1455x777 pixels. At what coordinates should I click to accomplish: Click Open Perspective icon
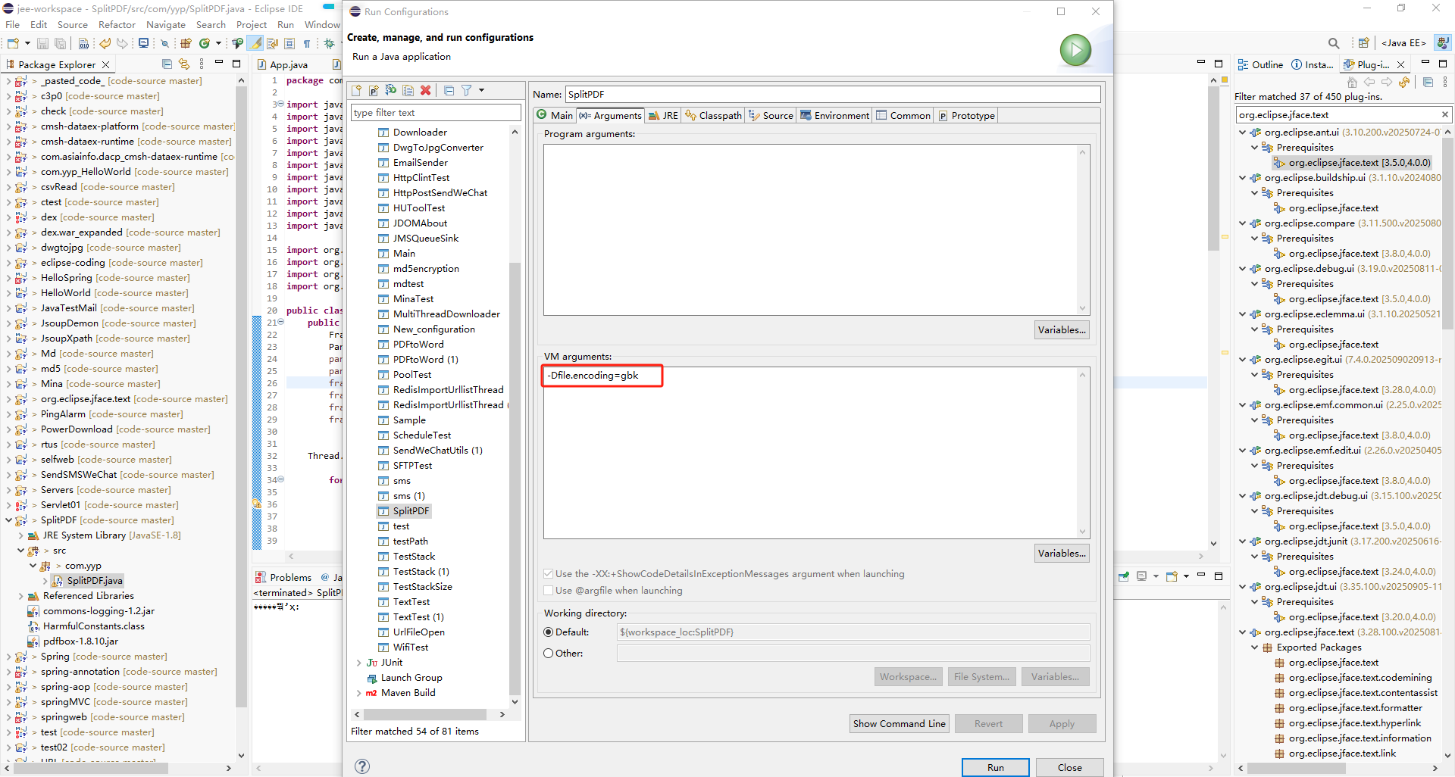[1364, 43]
